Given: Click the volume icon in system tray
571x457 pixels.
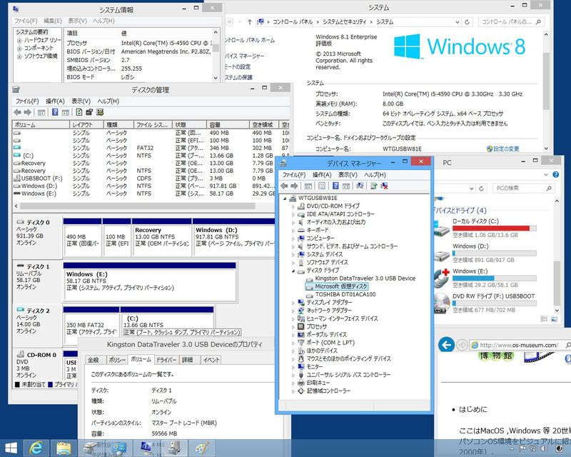Looking at the screenshot, I should (545, 448).
